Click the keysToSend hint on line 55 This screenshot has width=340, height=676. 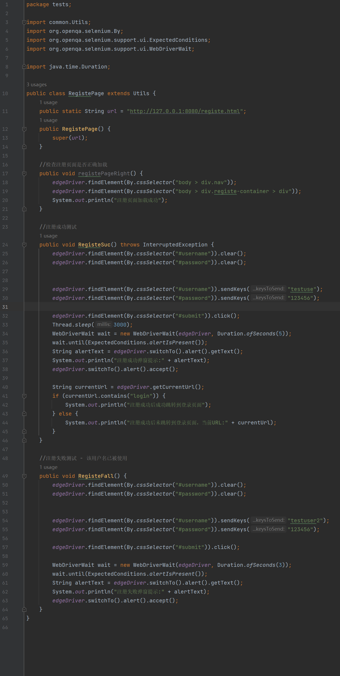click(268, 529)
